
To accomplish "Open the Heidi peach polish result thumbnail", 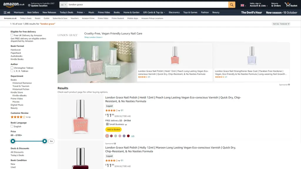I will [81, 116].
